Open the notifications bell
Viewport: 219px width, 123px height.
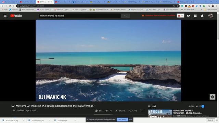(x=202, y=16)
